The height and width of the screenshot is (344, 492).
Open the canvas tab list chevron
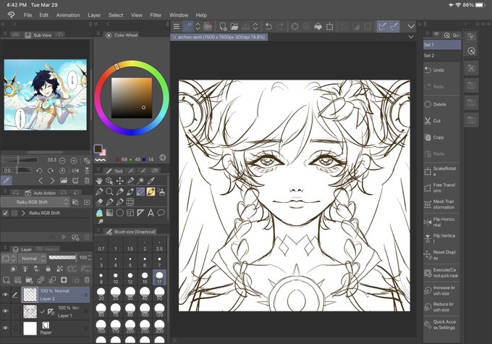(411, 37)
